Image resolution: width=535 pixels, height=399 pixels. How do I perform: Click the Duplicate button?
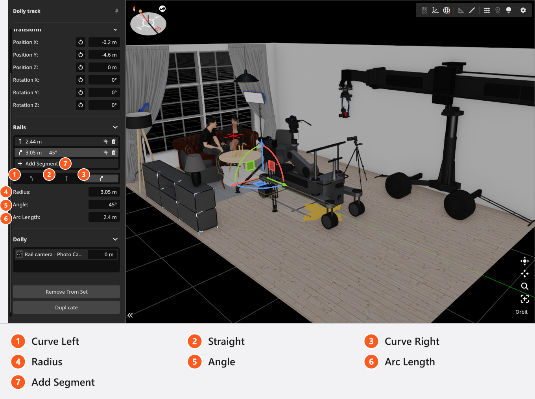66,307
